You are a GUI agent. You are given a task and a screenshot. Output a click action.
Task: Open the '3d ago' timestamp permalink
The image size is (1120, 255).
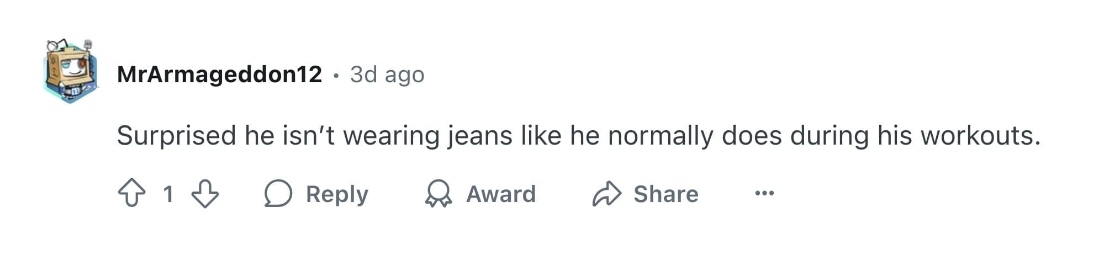pyautogui.click(x=387, y=74)
